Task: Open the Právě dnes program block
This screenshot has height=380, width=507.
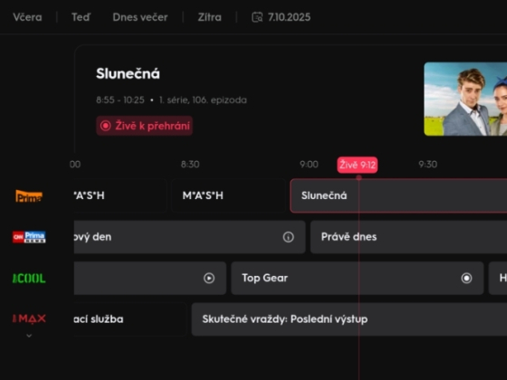Action: click(x=408, y=237)
